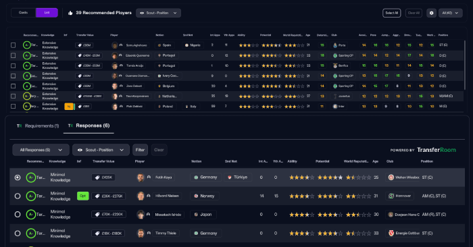
Task: Open the All (40) dropdown
Action: [x=451, y=13]
